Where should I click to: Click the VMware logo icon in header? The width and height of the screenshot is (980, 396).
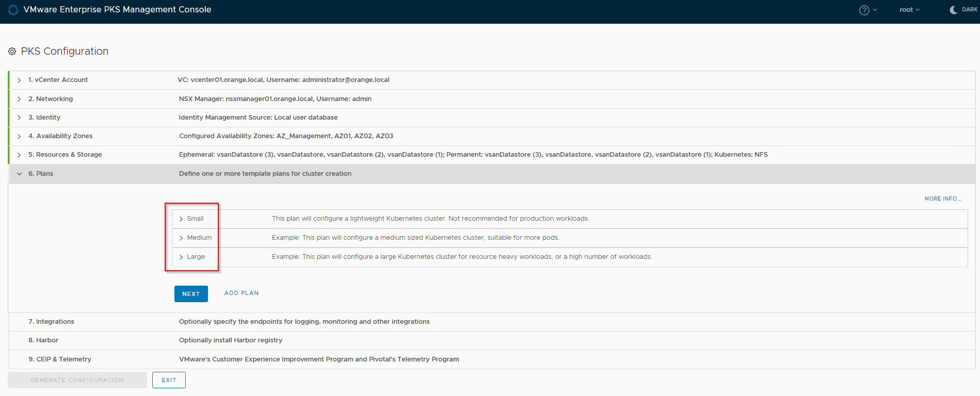(x=13, y=10)
